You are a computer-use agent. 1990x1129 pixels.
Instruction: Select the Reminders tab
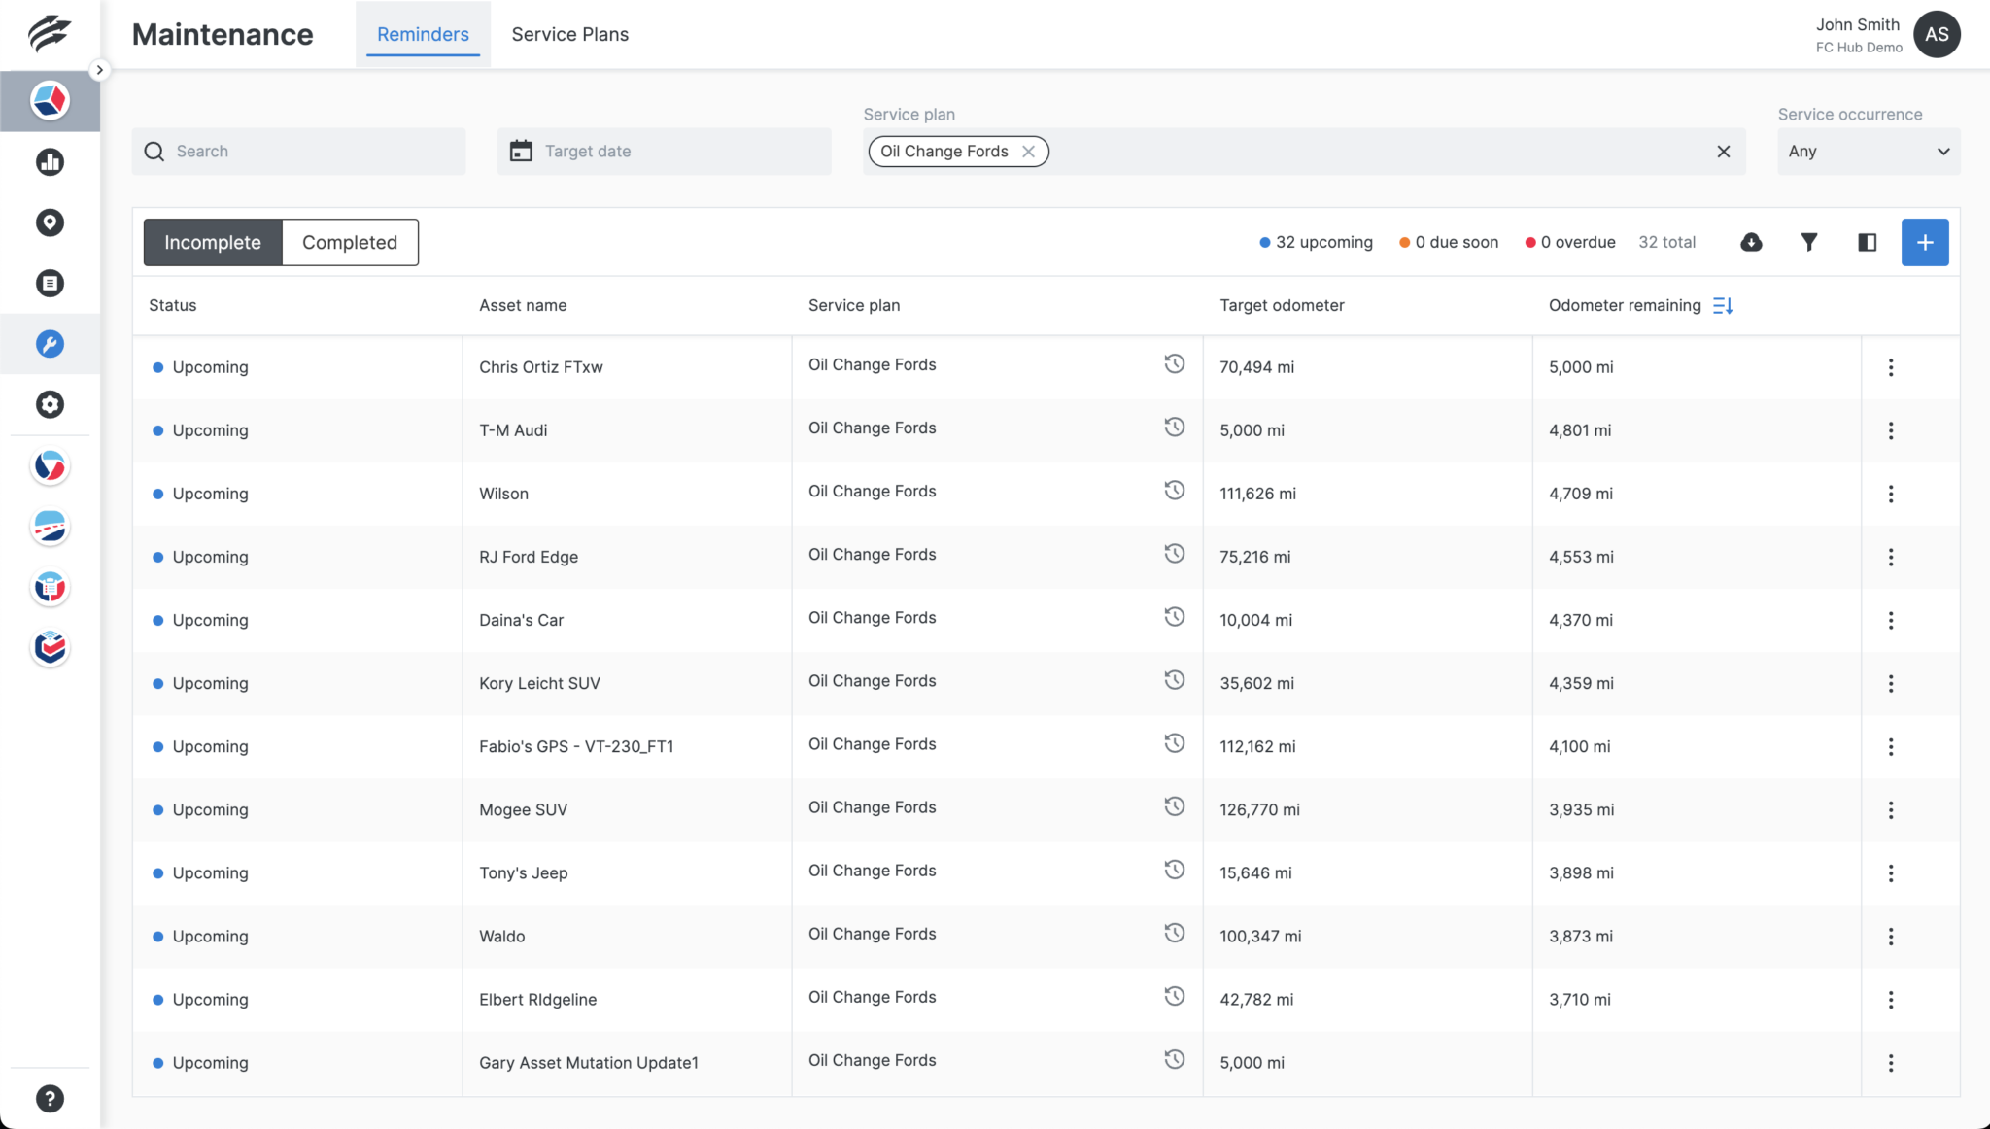coord(423,35)
